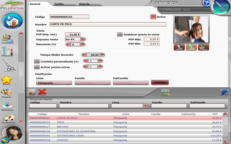The image size is (231, 144).
Task: Open Modificar Precios money icon
Action: pyautogui.click(x=165, y=92)
